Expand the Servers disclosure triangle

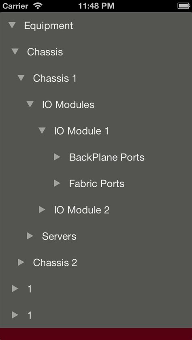click(30, 236)
